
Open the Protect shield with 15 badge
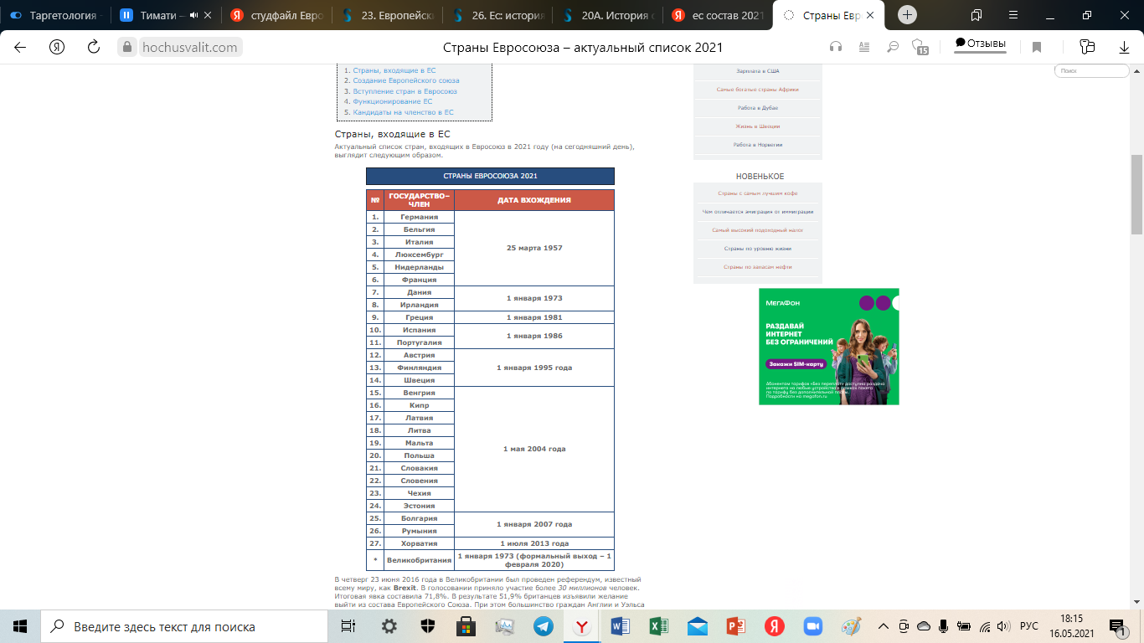pyautogui.click(x=920, y=47)
